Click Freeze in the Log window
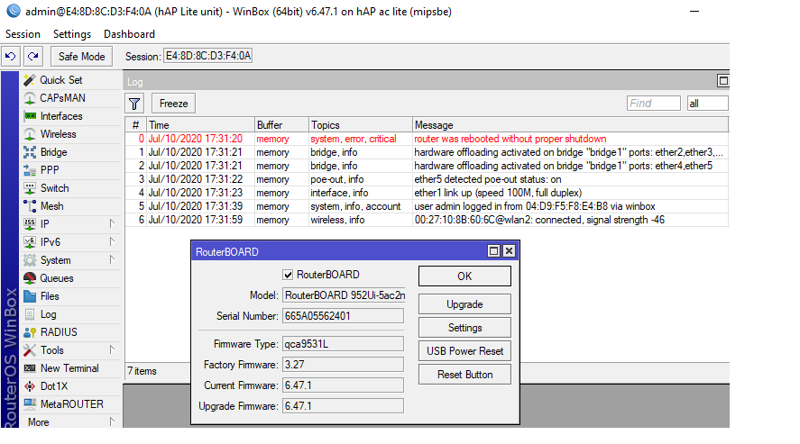The height and width of the screenshot is (444, 800). tap(173, 104)
